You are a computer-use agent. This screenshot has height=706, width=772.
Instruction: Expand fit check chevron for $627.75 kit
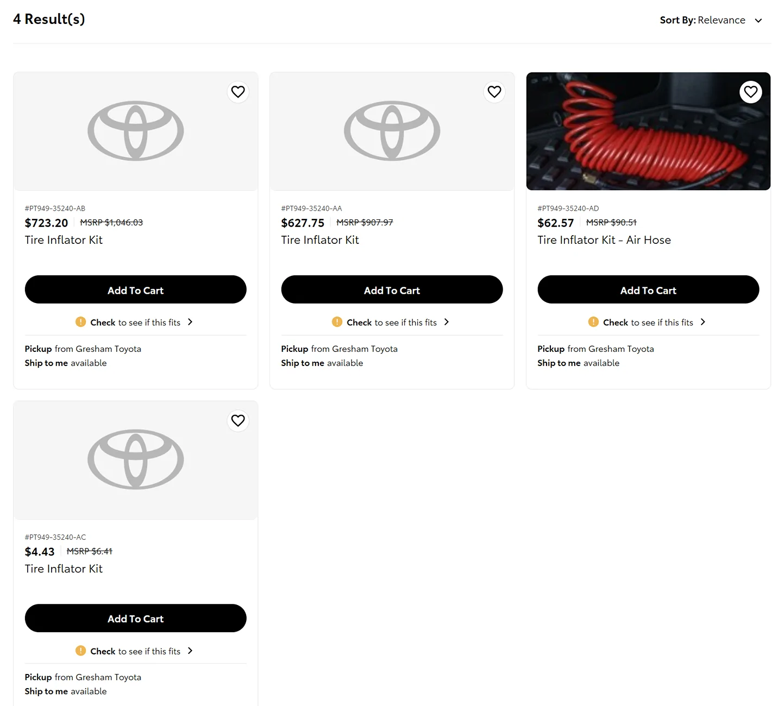coord(447,322)
